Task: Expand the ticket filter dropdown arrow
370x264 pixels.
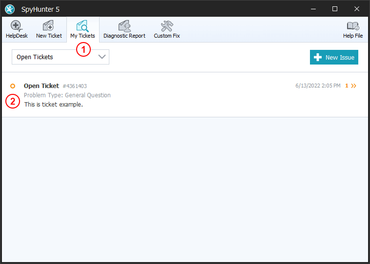Action: point(102,57)
